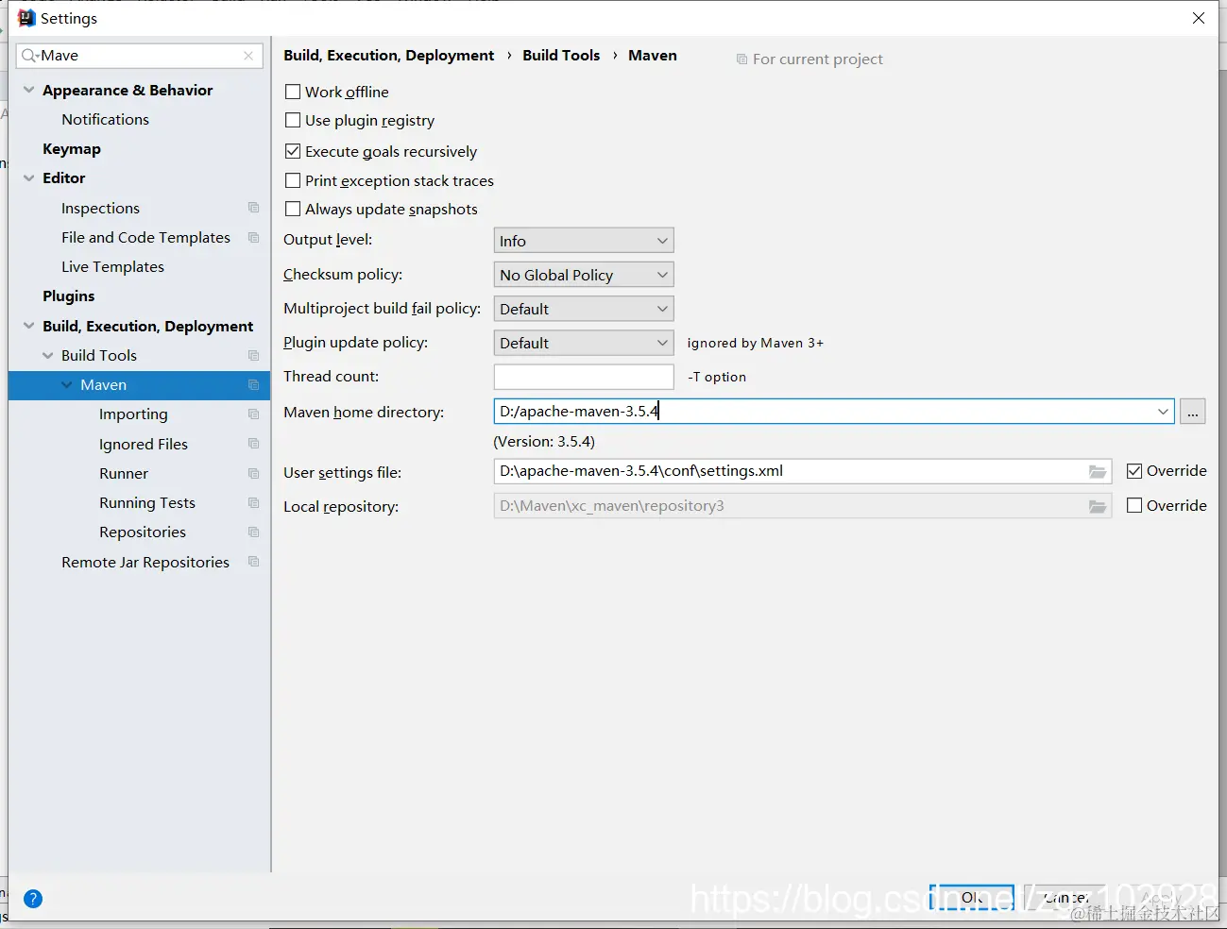This screenshot has width=1227, height=929.
Task: Focus the Thread count input field
Action: pos(584,377)
